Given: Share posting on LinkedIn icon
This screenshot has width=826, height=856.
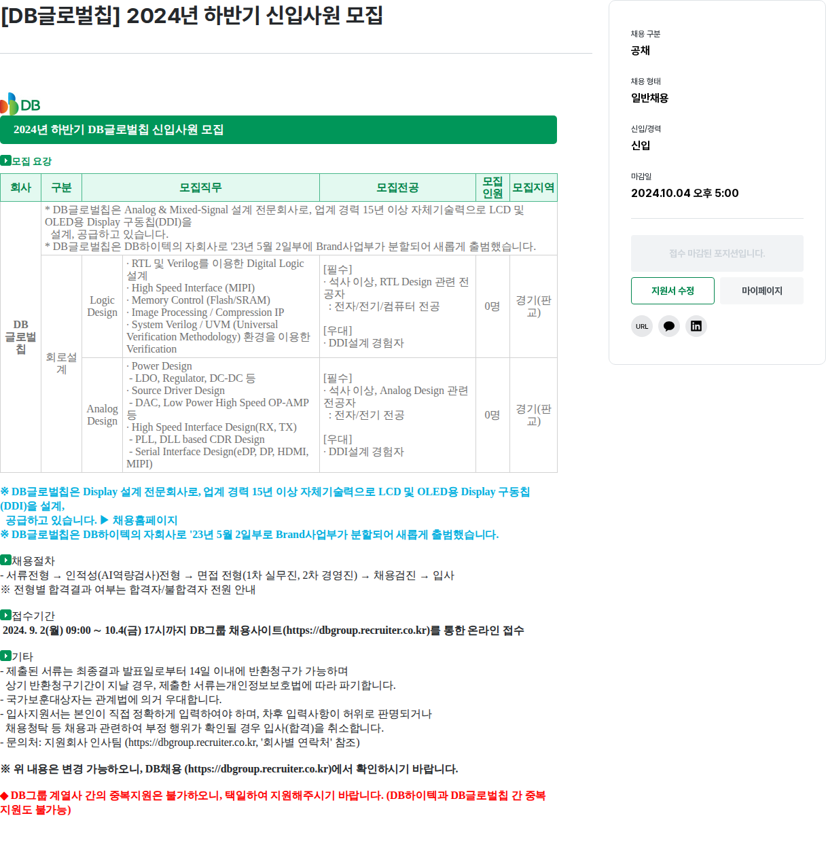Looking at the screenshot, I should click(x=696, y=326).
